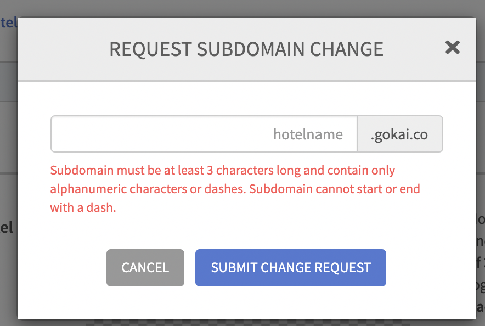Click into the subdomain text field

pyautogui.click(x=204, y=134)
